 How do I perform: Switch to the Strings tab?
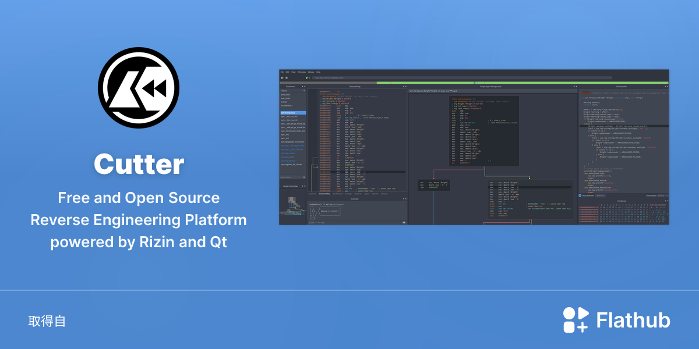(x=348, y=194)
